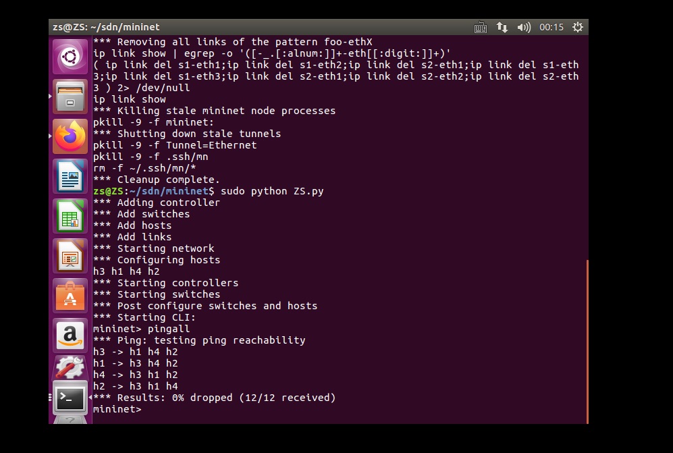Open System Settings wrench icon

(70, 367)
